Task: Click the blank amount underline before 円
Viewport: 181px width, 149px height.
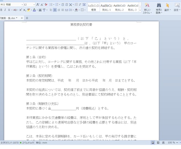Action: point(64,109)
